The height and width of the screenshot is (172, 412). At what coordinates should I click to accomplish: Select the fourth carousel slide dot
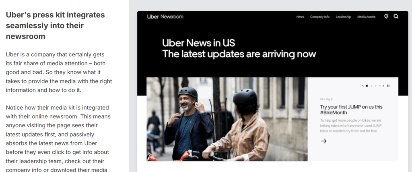[x=380, y=86]
